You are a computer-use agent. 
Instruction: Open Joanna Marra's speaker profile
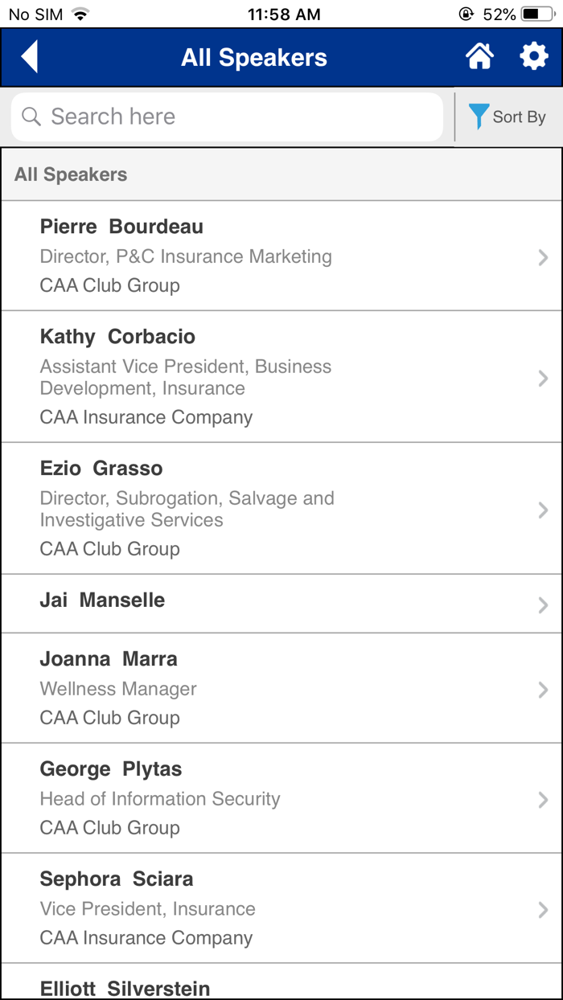281,687
